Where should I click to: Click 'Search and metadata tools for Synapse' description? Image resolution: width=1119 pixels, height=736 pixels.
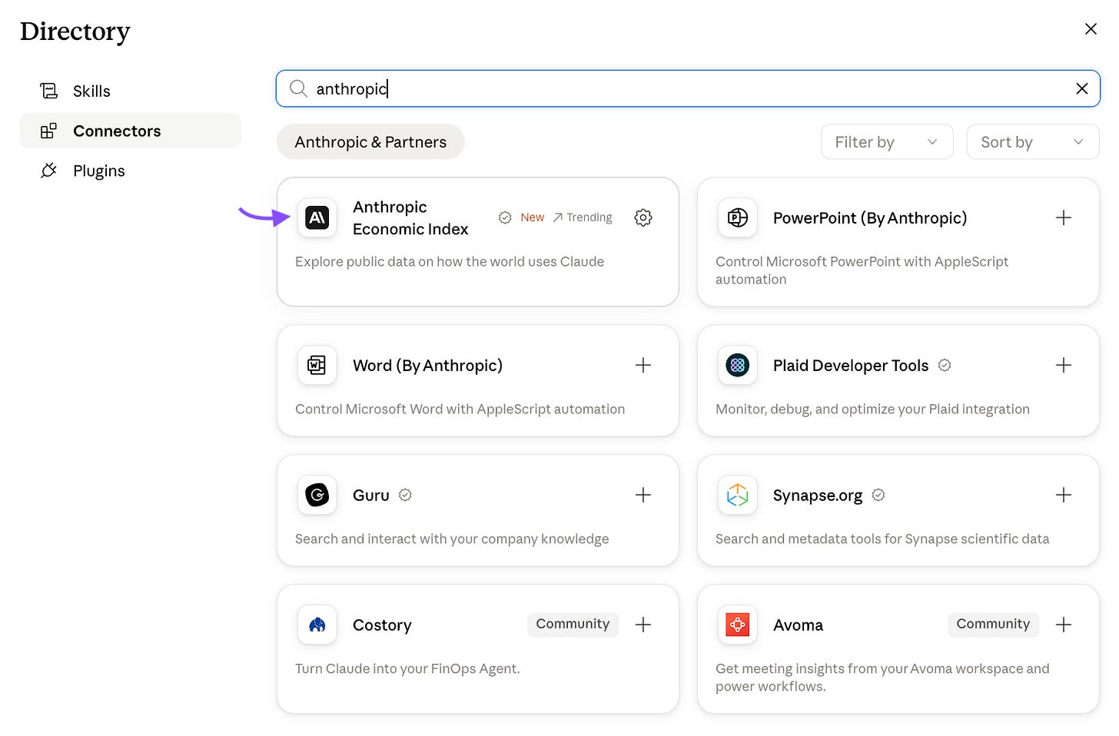click(x=882, y=539)
